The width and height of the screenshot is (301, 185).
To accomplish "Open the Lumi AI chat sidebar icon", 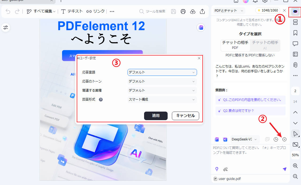I will coord(295,11).
